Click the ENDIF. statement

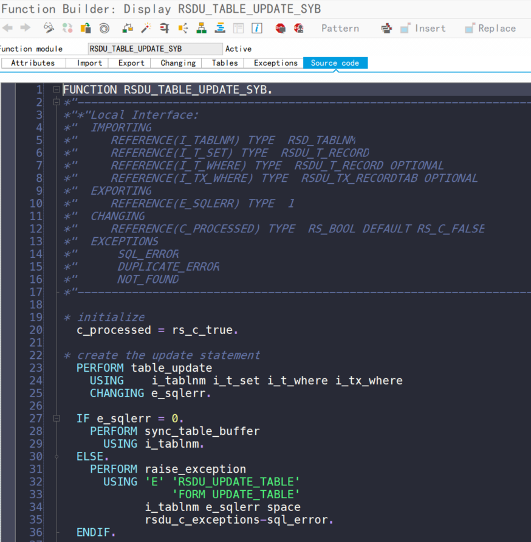pos(95,532)
